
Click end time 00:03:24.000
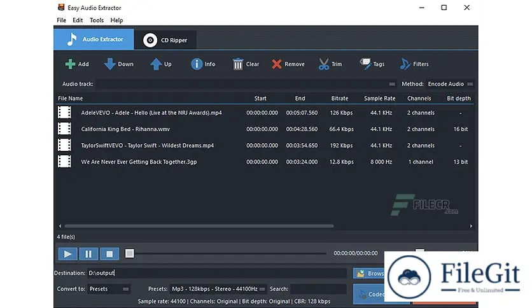click(302, 162)
